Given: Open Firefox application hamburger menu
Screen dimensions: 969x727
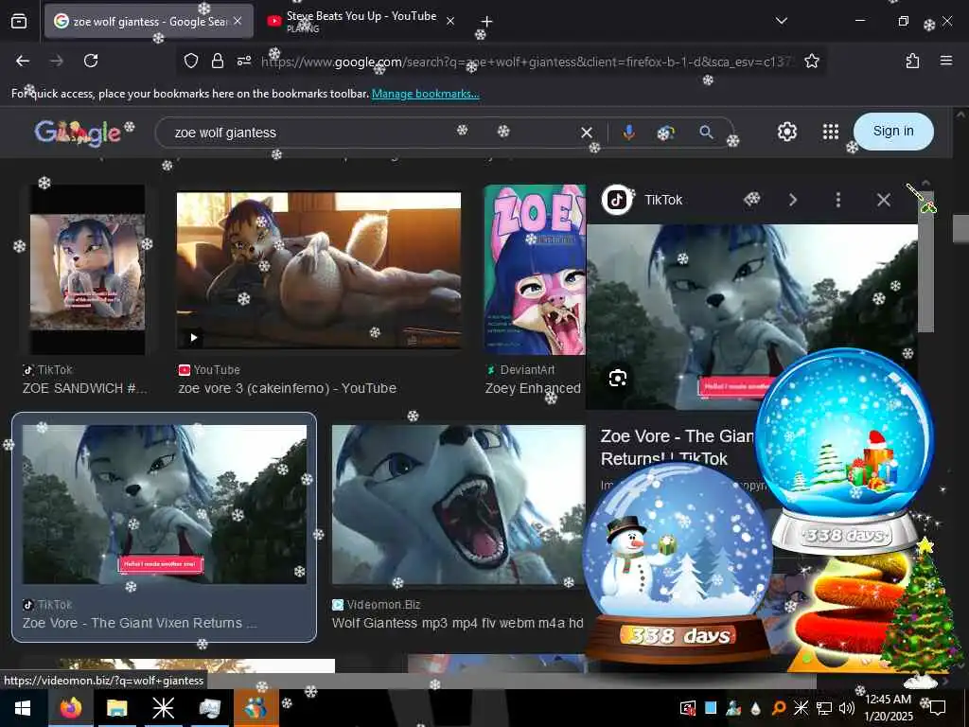Looking at the screenshot, I should click(x=945, y=61).
